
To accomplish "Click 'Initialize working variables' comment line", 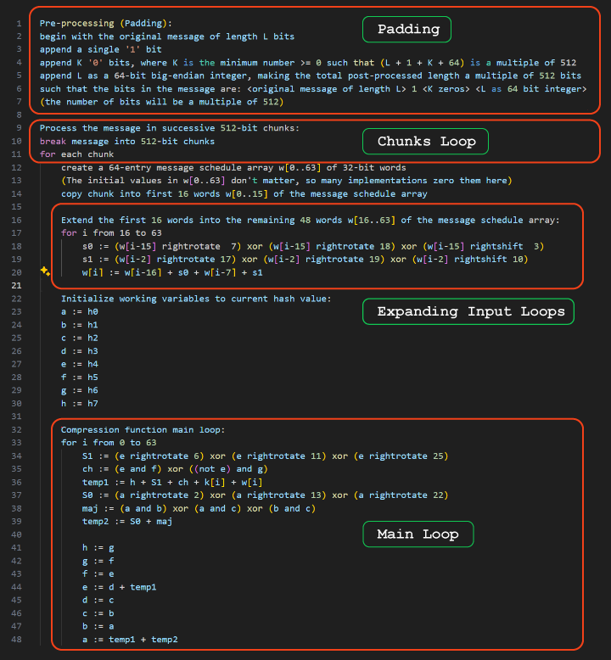I will pyautogui.click(x=195, y=299).
